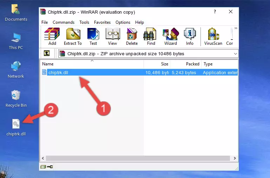This screenshot has height=178, width=270.
Task: Select the Network desktop icon
Action: (x=16, y=70)
